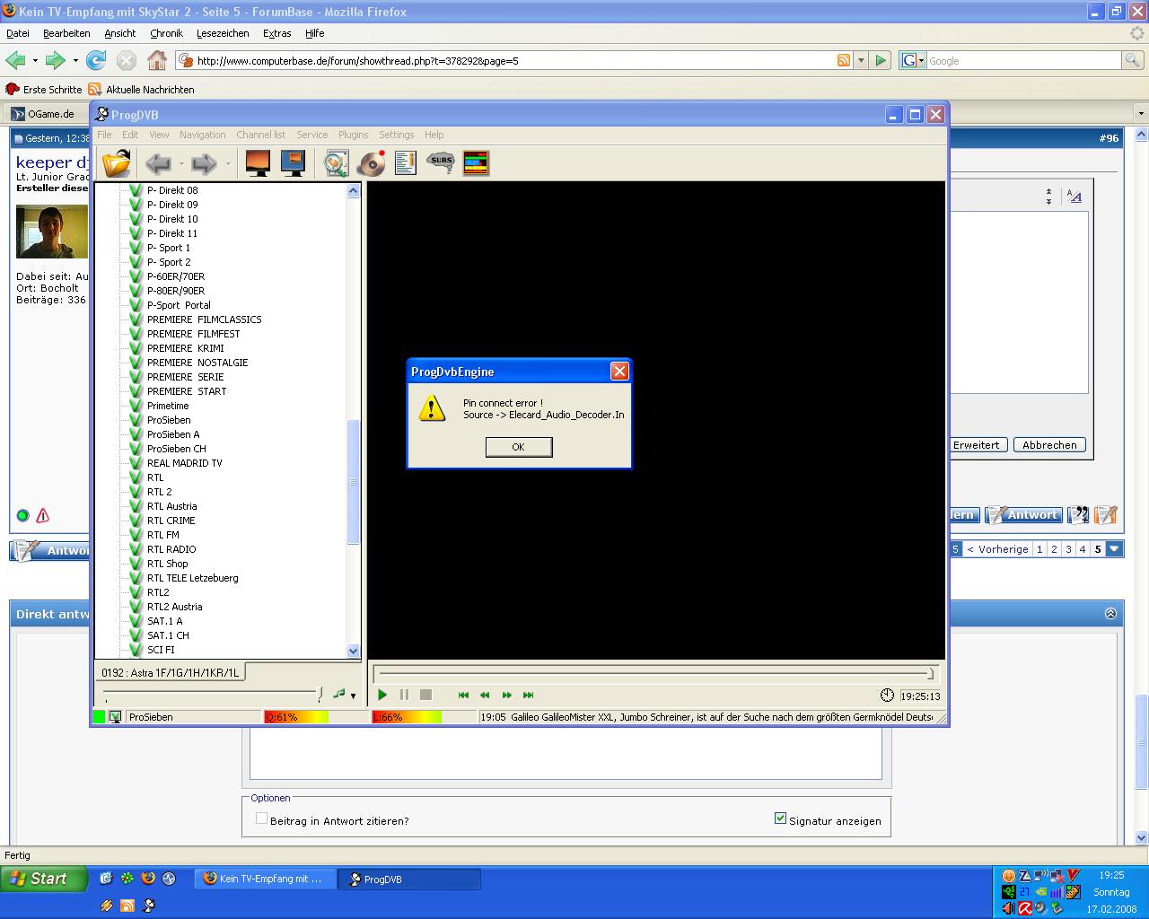Open ProgDVB Plugins menu
The width and height of the screenshot is (1149, 919).
click(x=353, y=135)
